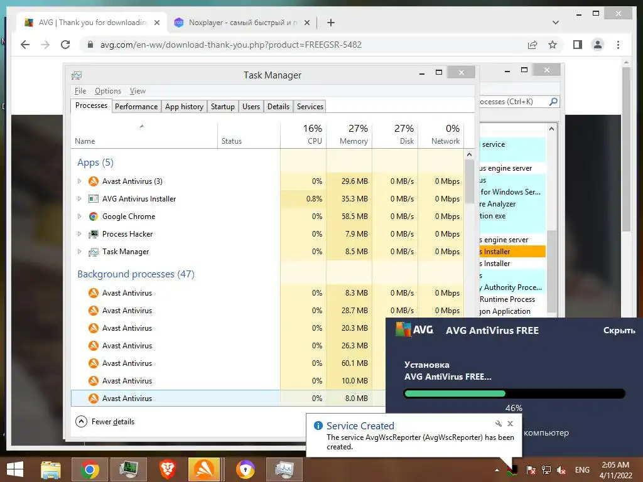Expand AVG Antivirus Installer entry
Viewport: 643px width, 482px height.
(x=79, y=199)
